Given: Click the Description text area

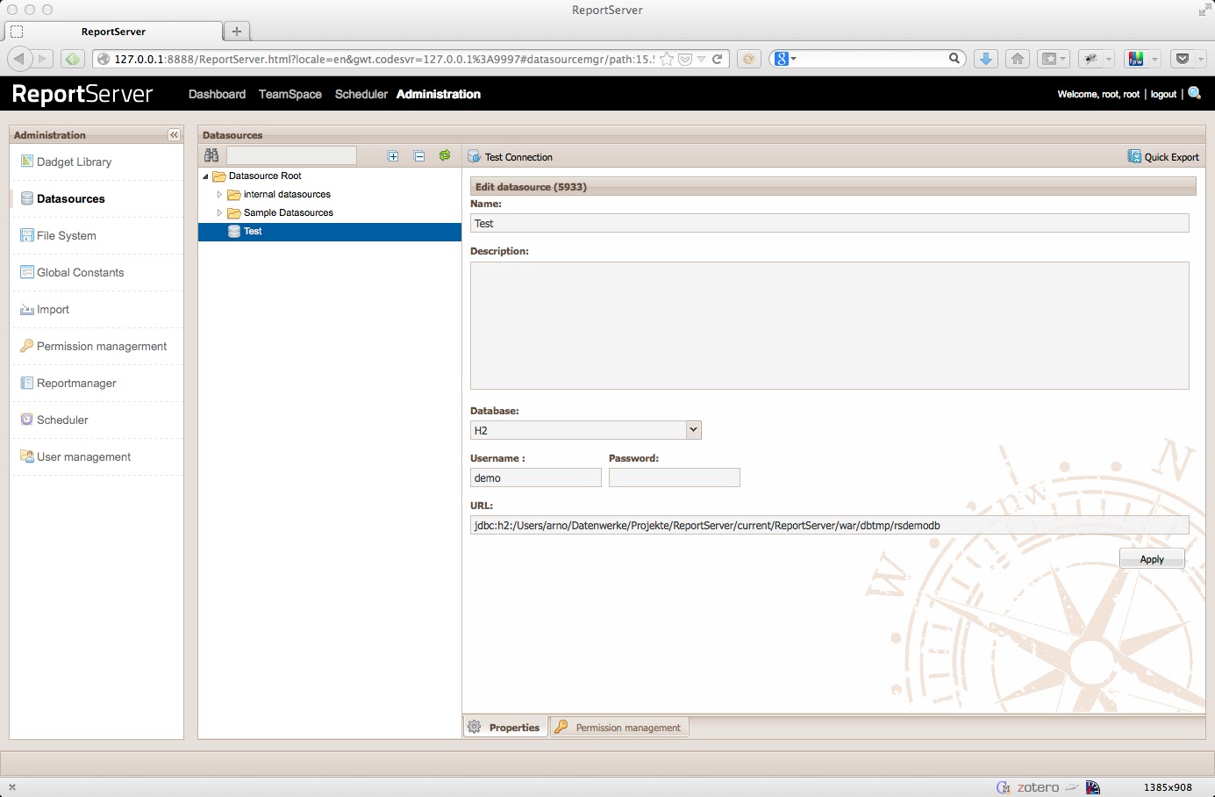Looking at the screenshot, I should pos(830,326).
